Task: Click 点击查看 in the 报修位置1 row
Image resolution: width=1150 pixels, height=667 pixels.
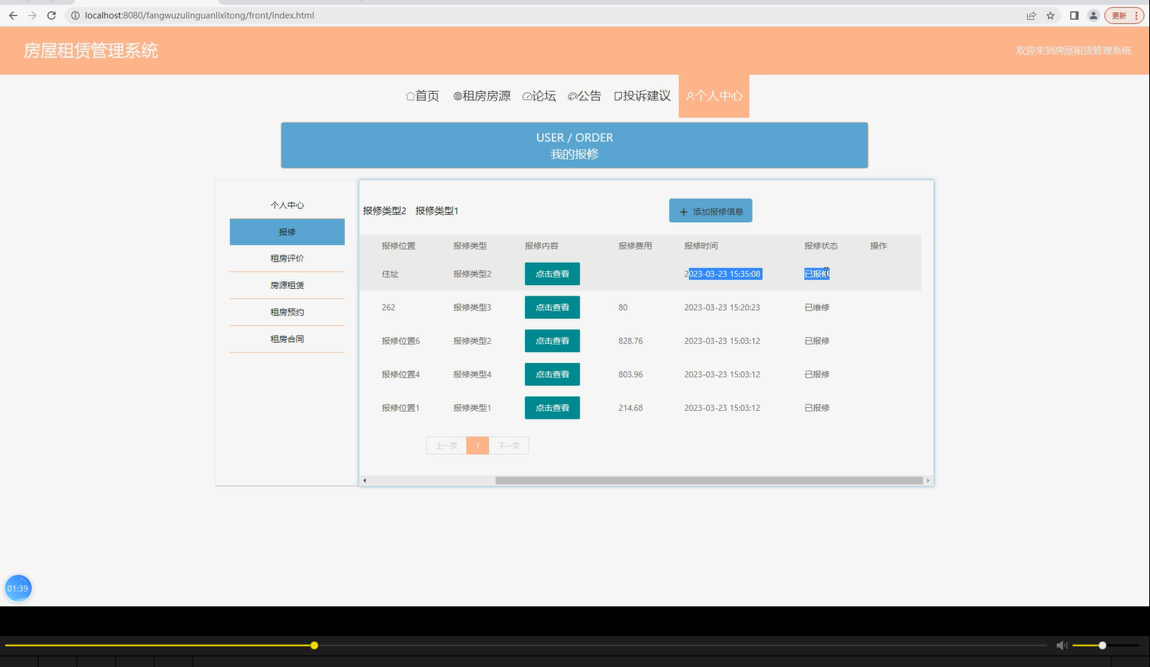Action: pyautogui.click(x=552, y=408)
